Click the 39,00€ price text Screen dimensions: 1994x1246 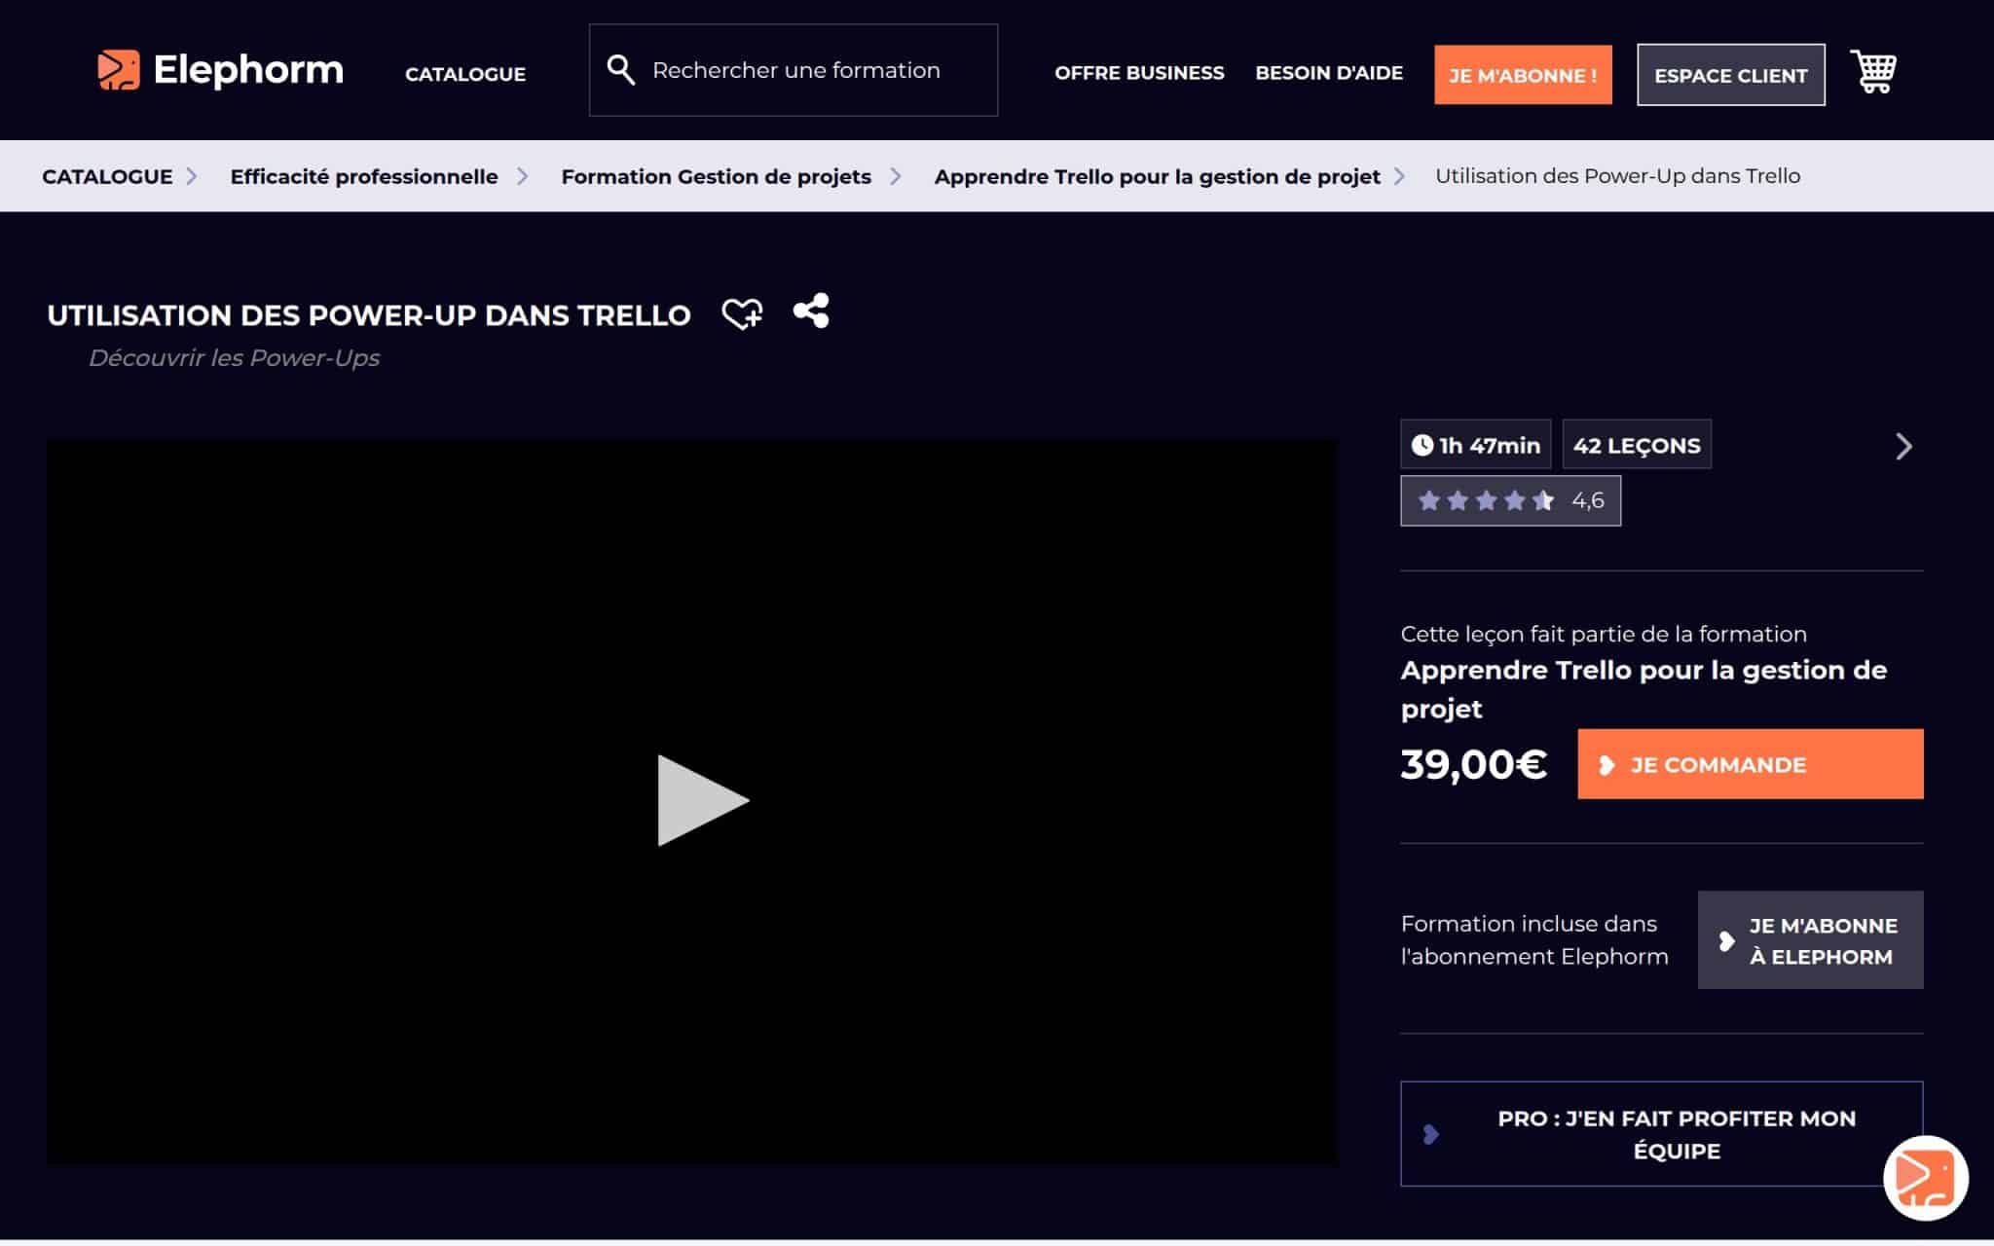1473,764
